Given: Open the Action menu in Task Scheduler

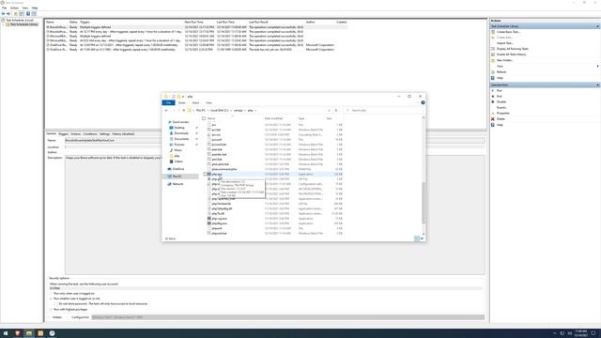Looking at the screenshot, I should (14, 8).
